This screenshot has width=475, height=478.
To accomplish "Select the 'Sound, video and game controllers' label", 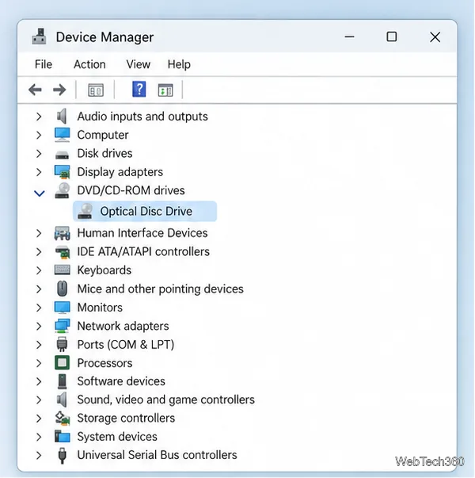I will click(166, 400).
